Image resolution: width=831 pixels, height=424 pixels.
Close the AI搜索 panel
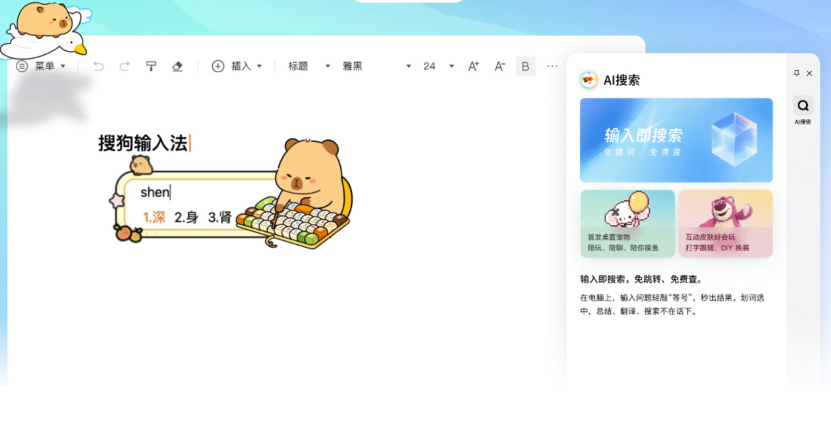point(809,73)
